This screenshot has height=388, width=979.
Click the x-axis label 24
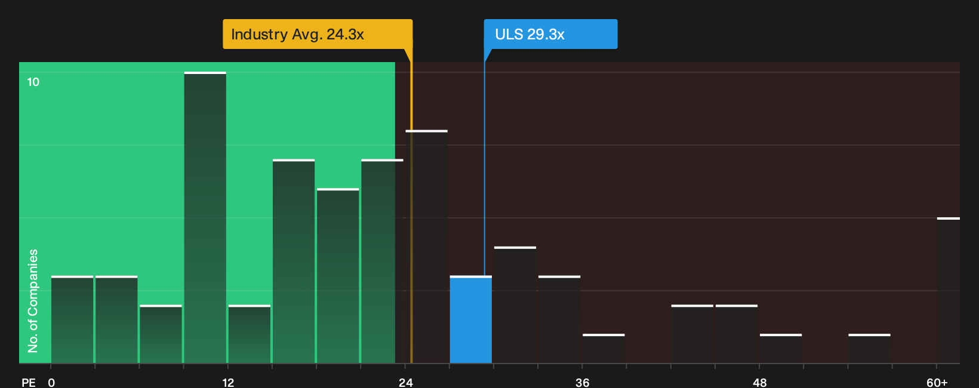tap(406, 382)
